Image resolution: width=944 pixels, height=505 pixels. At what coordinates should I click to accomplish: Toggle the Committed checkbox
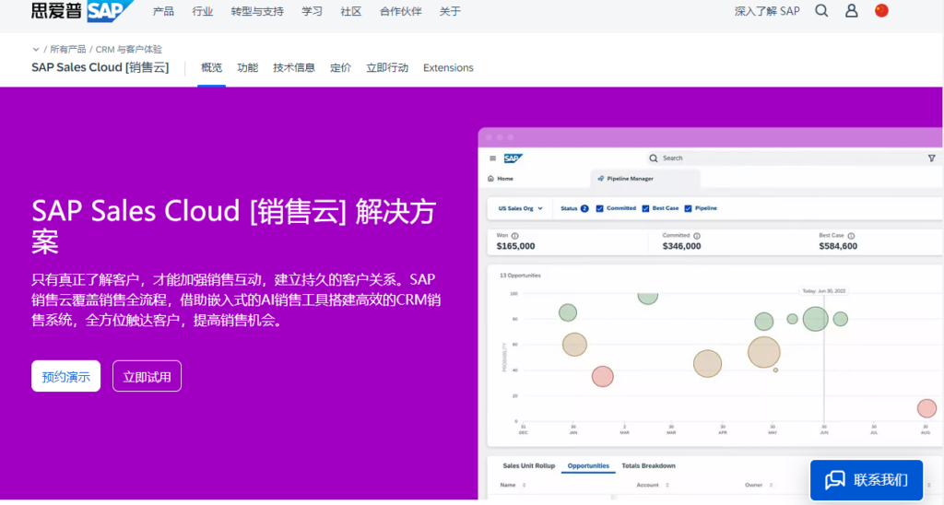[599, 208]
